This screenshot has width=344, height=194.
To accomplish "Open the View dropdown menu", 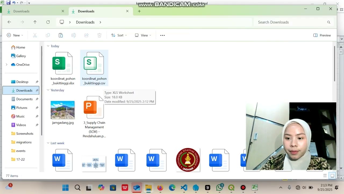I will click(143, 35).
